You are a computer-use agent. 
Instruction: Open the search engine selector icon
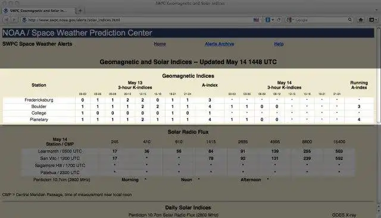pyautogui.click(x=289, y=20)
